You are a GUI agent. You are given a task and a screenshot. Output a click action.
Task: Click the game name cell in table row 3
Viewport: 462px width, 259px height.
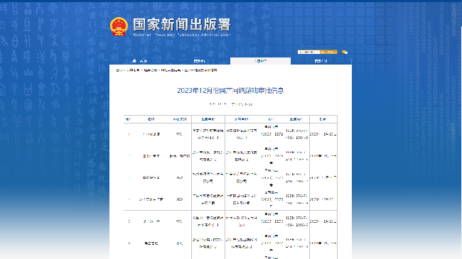(151, 178)
